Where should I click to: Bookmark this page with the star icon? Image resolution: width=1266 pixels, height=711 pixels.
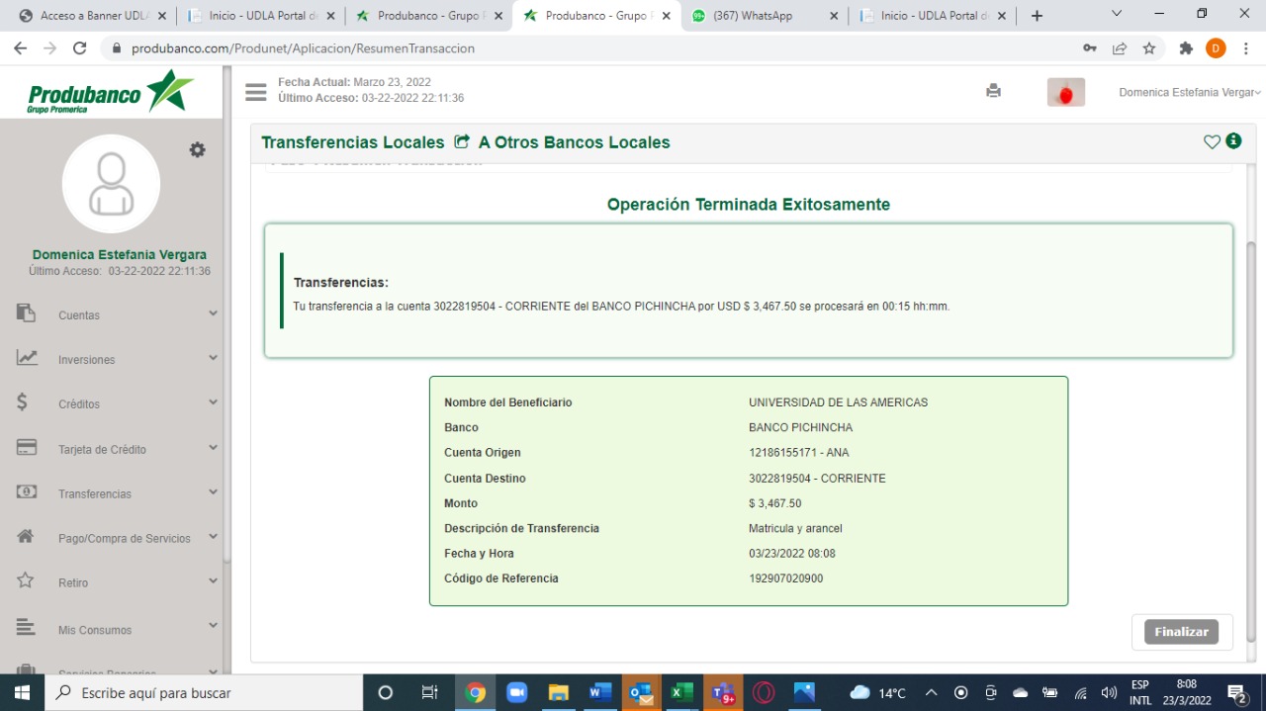(x=1149, y=48)
